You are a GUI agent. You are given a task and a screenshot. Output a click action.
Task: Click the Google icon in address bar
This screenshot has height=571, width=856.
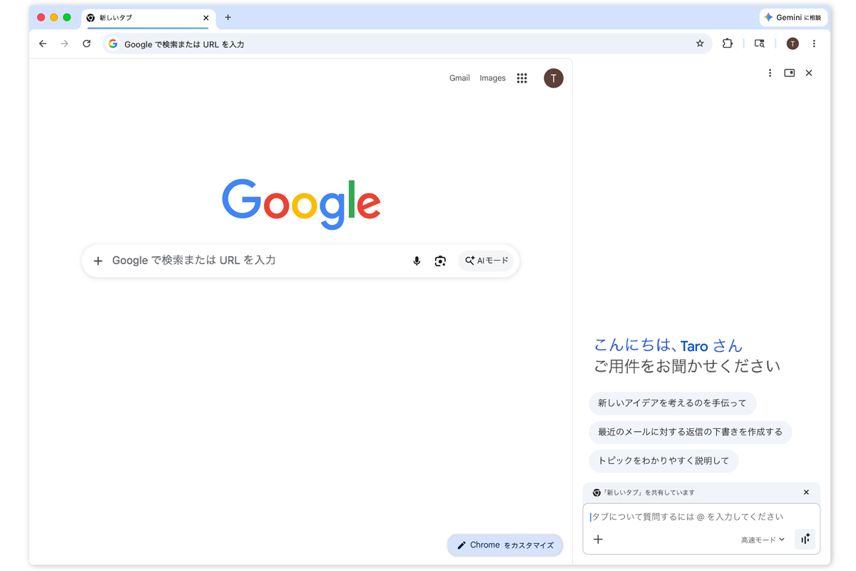tap(113, 44)
